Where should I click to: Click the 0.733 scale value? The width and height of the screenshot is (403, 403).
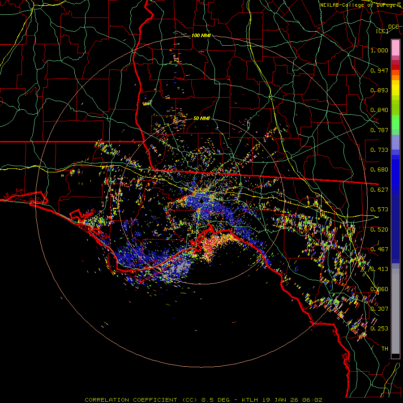[379, 150]
